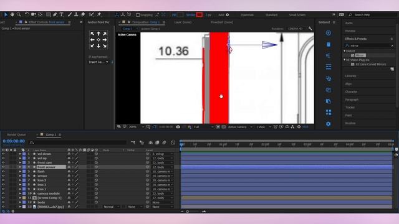Select the Rectangle shape tool
399x224 pixels.
pos(48,15)
